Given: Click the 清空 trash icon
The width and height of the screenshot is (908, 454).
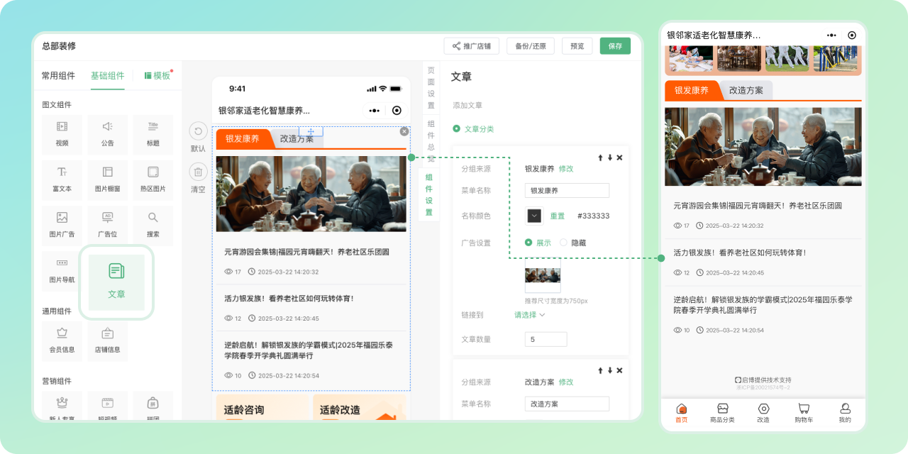Looking at the screenshot, I should coord(198,172).
